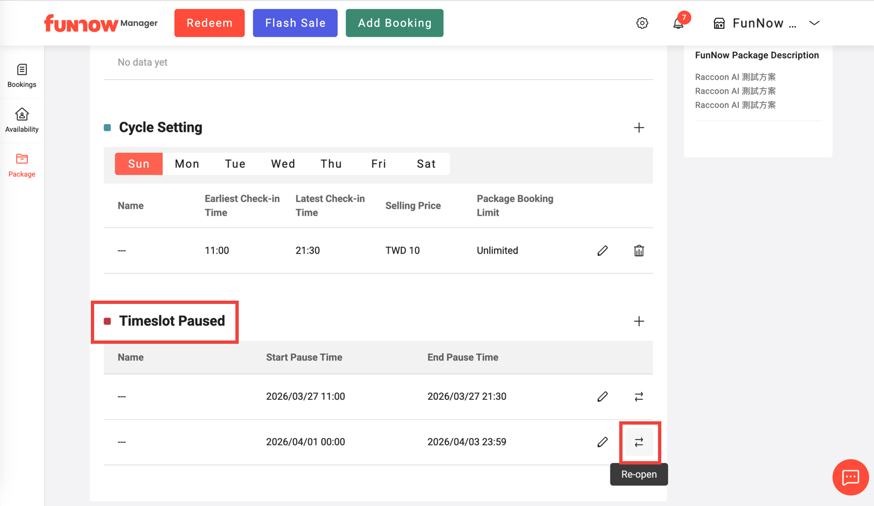Screen dimensions: 874x506
Task: Re-open the 2026/04/01 paused timeslot
Action: (x=639, y=442)
